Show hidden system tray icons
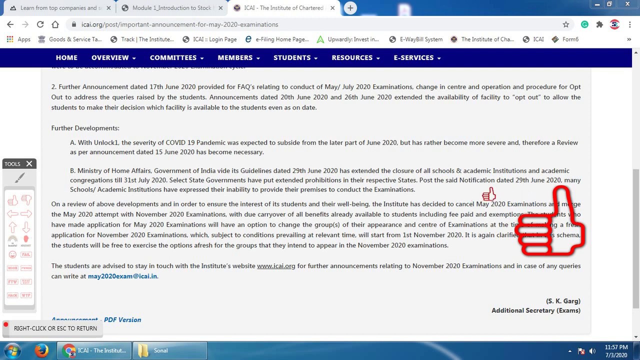The image size is (640, 360). click(x=569, y=350)
